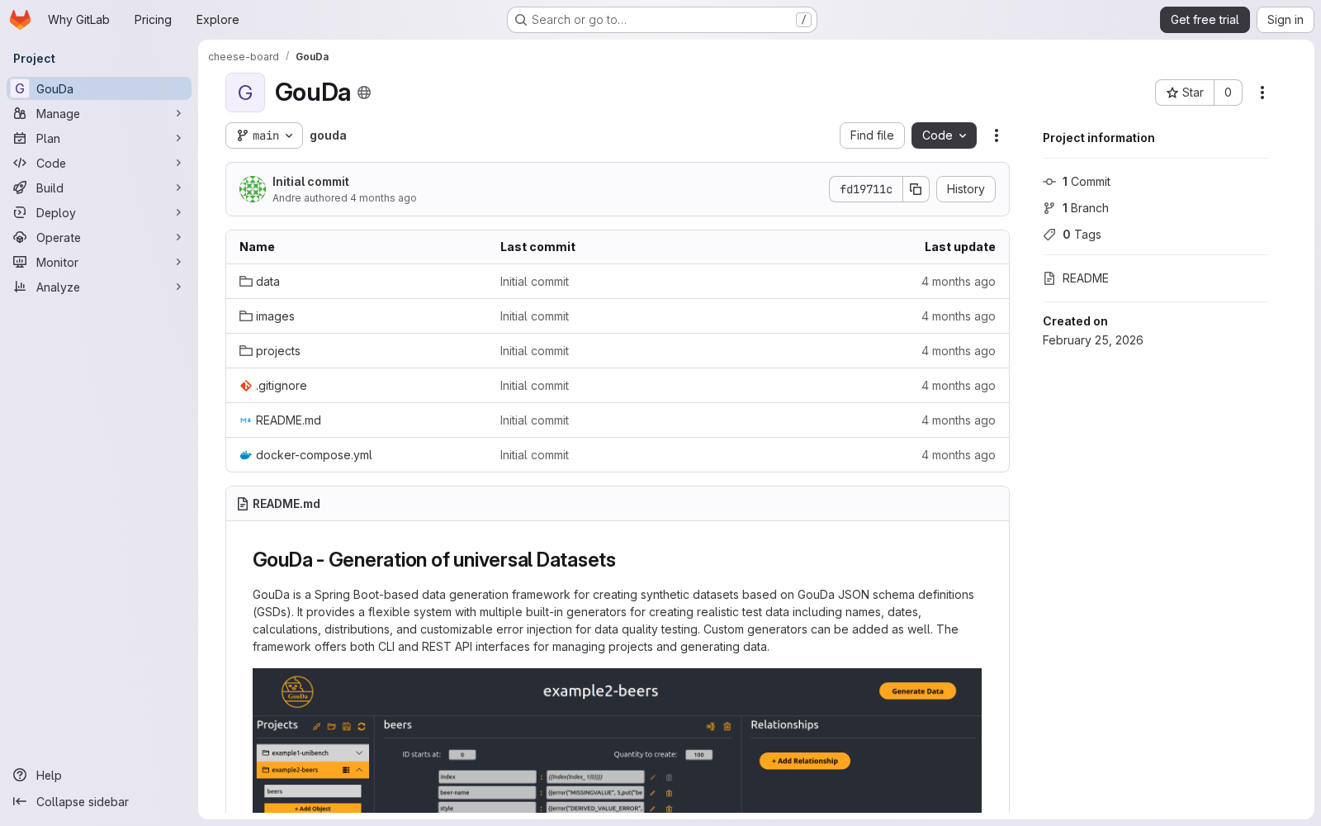Click the README screenshot image of example2-beers
The image size is (1321, 826).
[617, 741]
